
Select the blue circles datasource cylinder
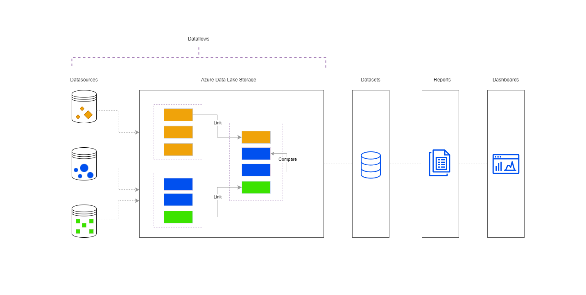84,164
